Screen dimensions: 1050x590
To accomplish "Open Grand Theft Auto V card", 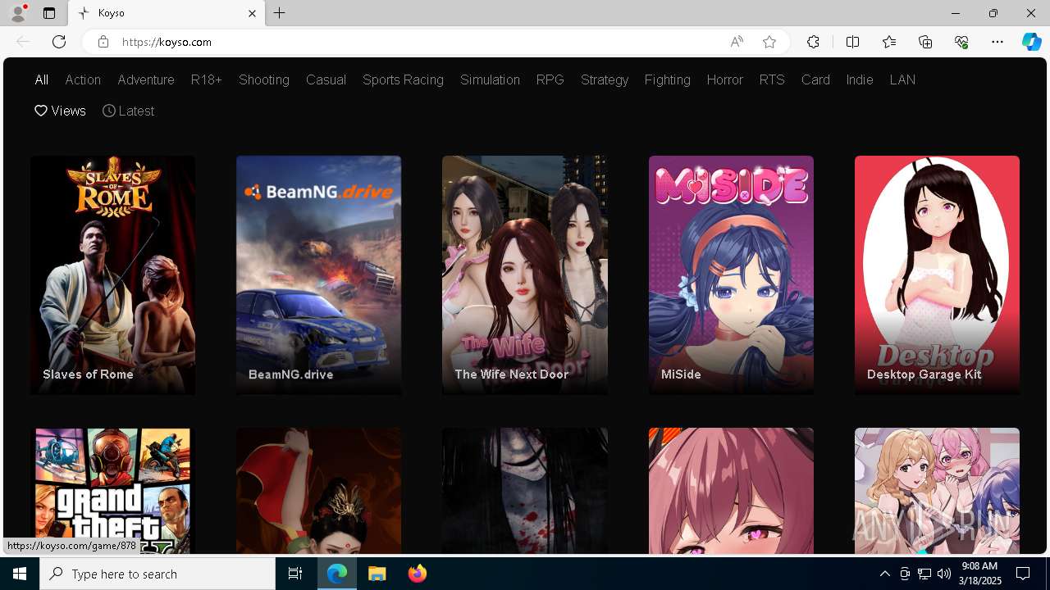I will coord(112,490).
